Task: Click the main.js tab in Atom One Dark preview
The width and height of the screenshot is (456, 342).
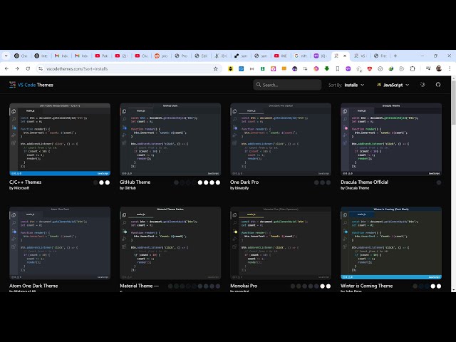Action: click(31, 214)
